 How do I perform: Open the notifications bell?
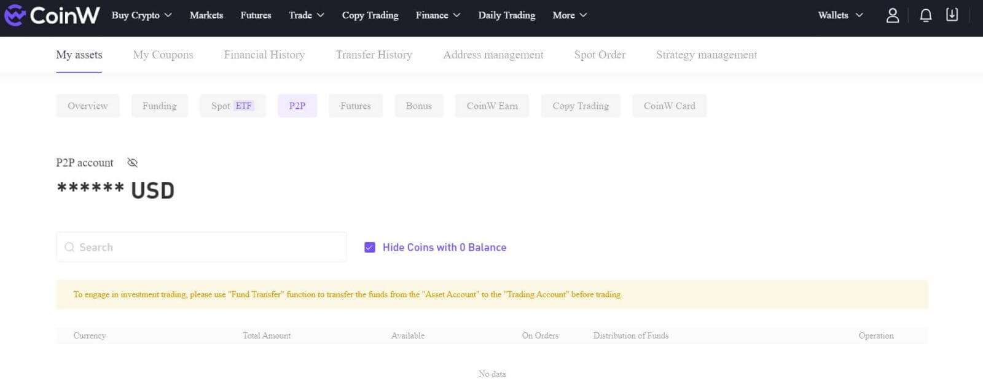click(x=925, y=15)
